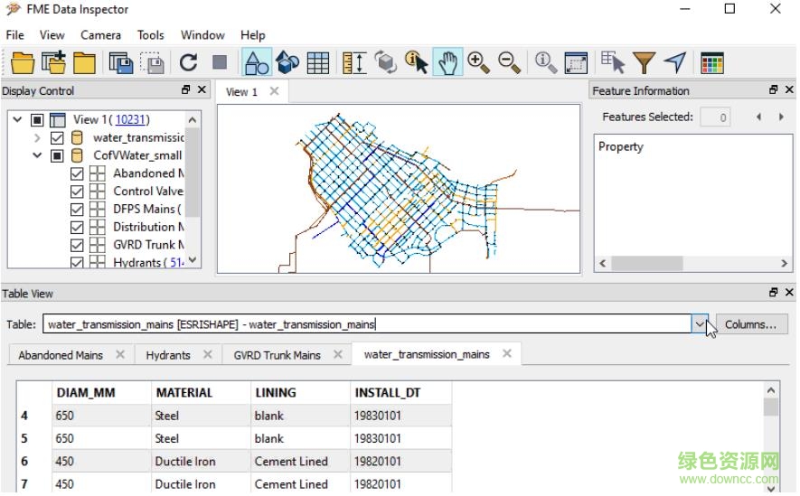Uncheck the Abandoned Mains layer checkbox
Viewport: 800px width, 496px height.
pyautogui.click(x=77, y=173)
